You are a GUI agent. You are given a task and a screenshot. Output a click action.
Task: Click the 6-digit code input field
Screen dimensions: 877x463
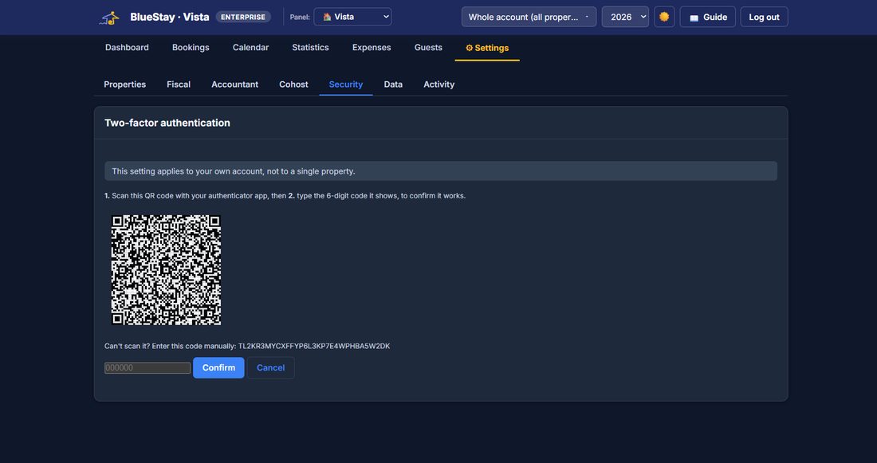tap(147, 368)
